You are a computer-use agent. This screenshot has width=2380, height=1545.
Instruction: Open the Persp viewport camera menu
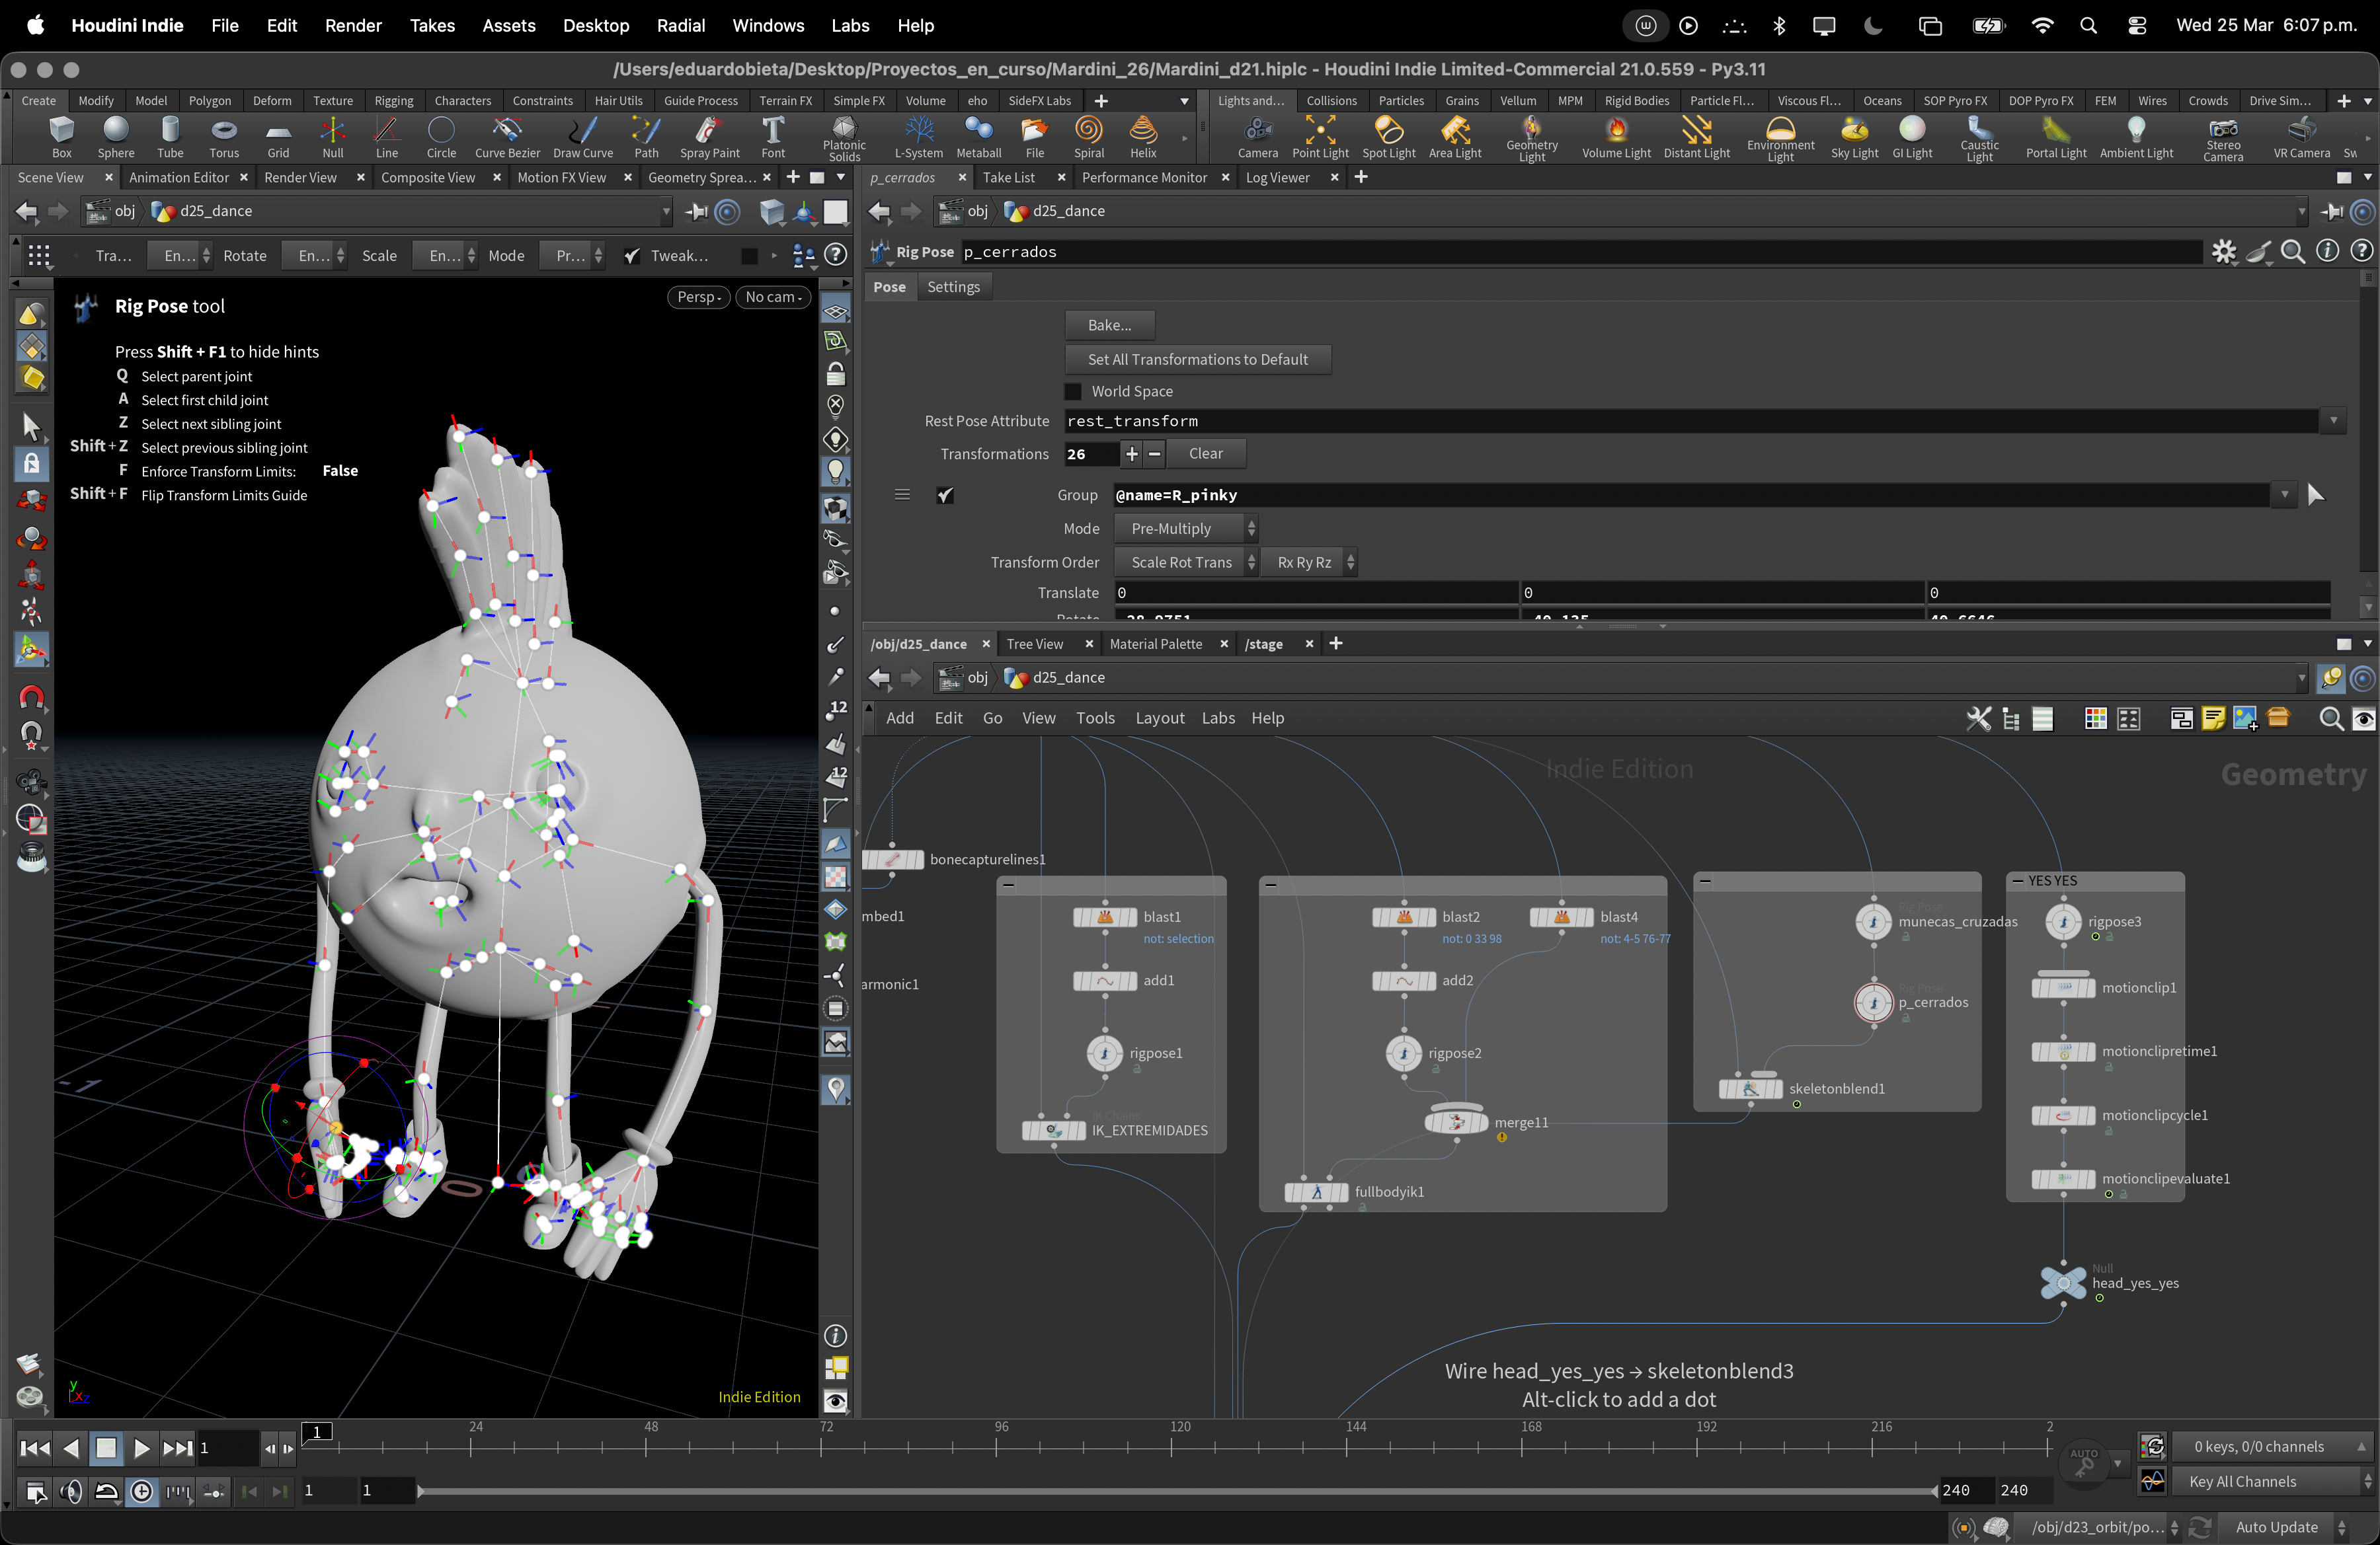click(x=698, y=297)
